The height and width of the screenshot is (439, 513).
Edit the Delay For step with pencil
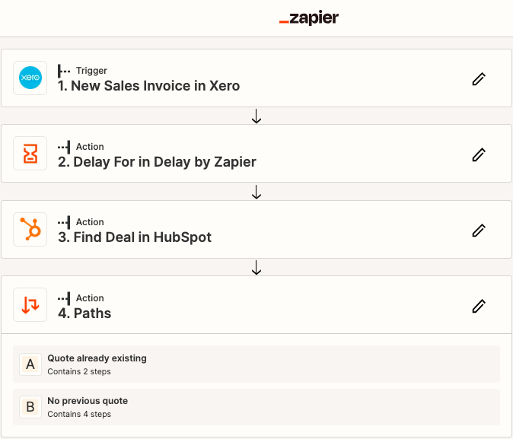(479, 154)
